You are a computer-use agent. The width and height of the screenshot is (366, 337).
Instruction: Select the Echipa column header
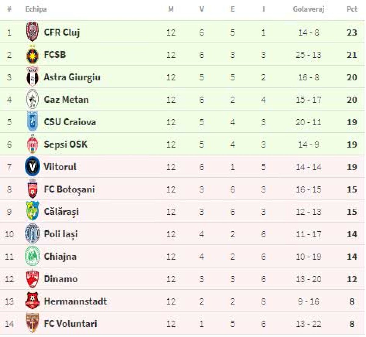(x=36, y=9)
